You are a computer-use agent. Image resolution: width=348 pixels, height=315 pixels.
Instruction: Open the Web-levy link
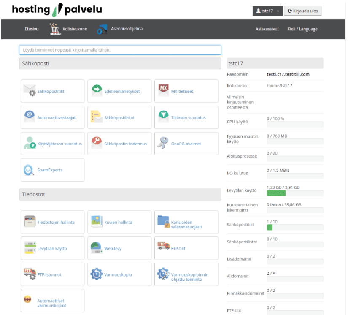pos(113,249)
